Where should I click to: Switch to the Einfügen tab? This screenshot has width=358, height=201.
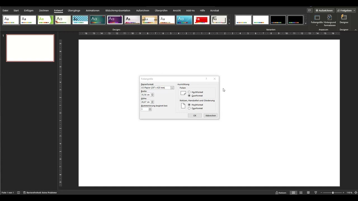pyautogui.click(x=29, y=10)
